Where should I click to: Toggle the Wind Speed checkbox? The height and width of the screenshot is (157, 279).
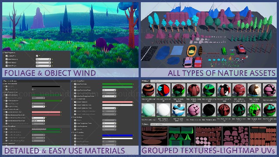7,62
